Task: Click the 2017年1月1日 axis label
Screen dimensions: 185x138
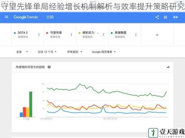Action: (110, 119)
